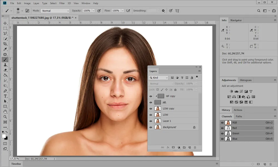
Task: Swap foreground and background colors
Action: pyautogui.click(x=7, y=132)
